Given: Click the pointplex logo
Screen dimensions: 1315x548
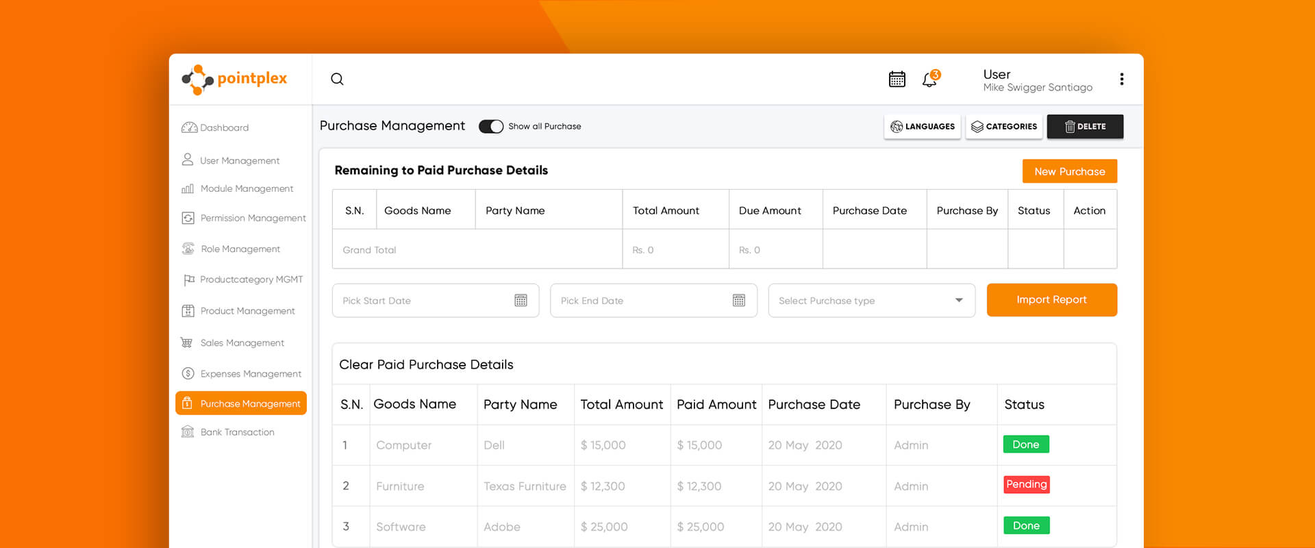Looking at the screenshot, I should 235,79.
